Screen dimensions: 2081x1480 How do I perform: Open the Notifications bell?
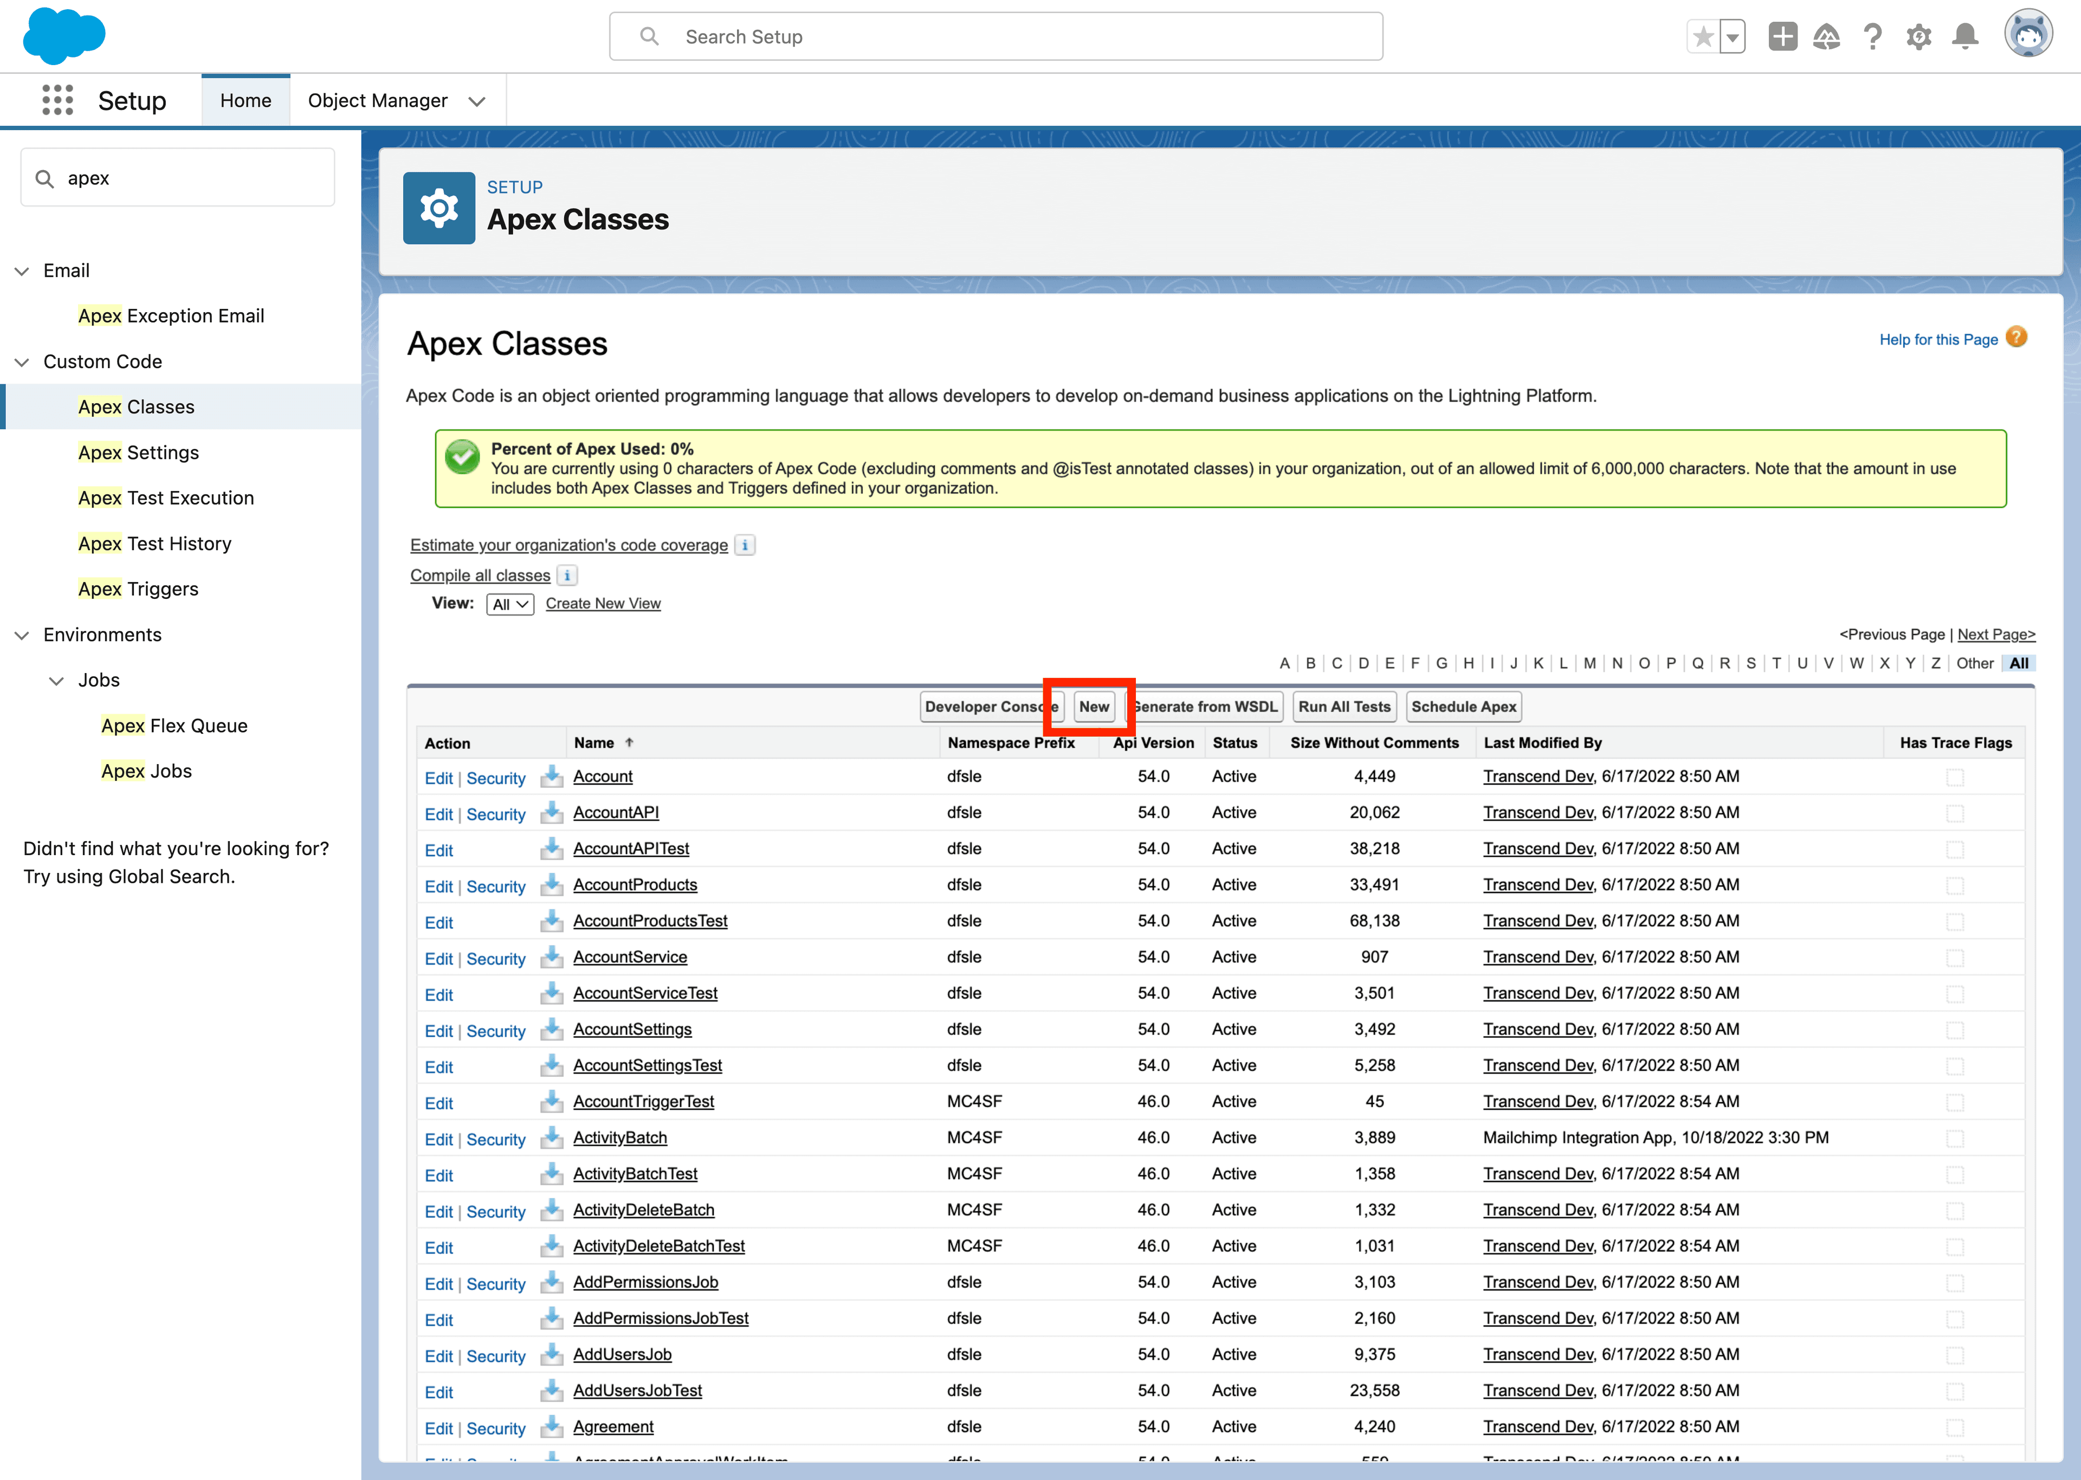tap(1965, 37)
